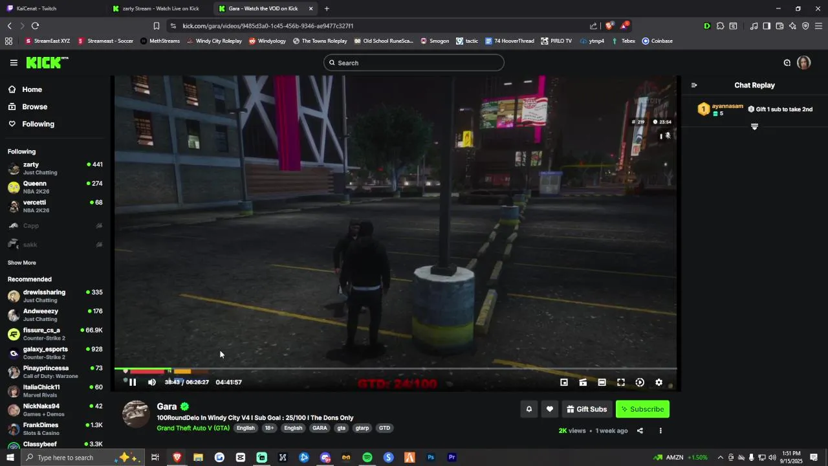
Task: Open the profile avatar menu
Action: 804,63
